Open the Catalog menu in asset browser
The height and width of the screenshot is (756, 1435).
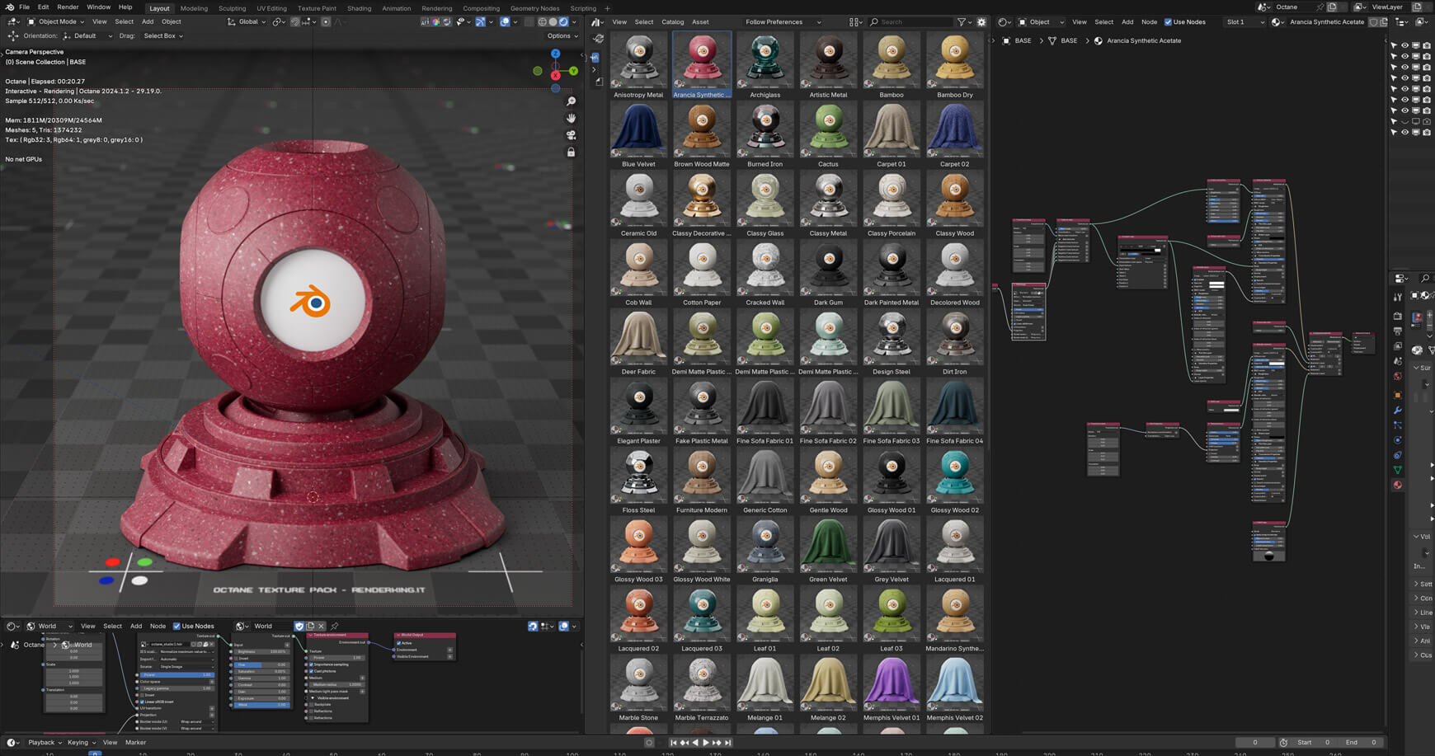click(672, 22)
